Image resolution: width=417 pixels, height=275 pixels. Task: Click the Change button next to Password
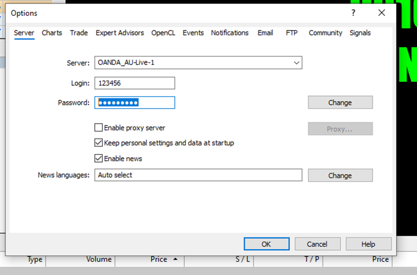pos(340,102)
